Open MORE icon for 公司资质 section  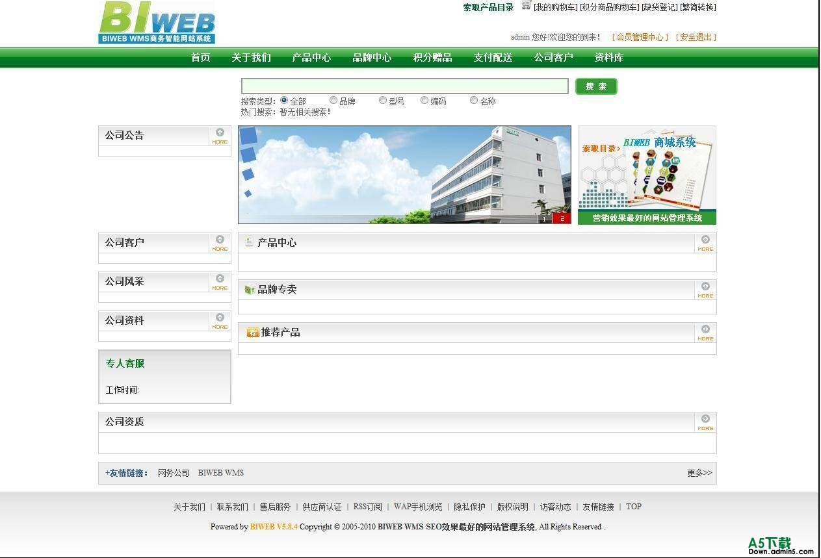click(705, 422)
